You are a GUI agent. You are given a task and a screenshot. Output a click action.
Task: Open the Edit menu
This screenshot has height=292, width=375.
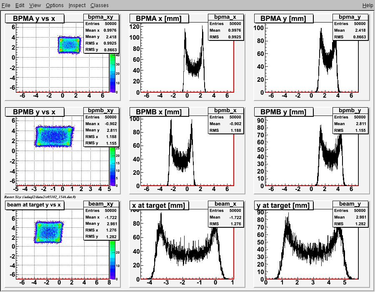pyautogui.click(x=20, y=5)
